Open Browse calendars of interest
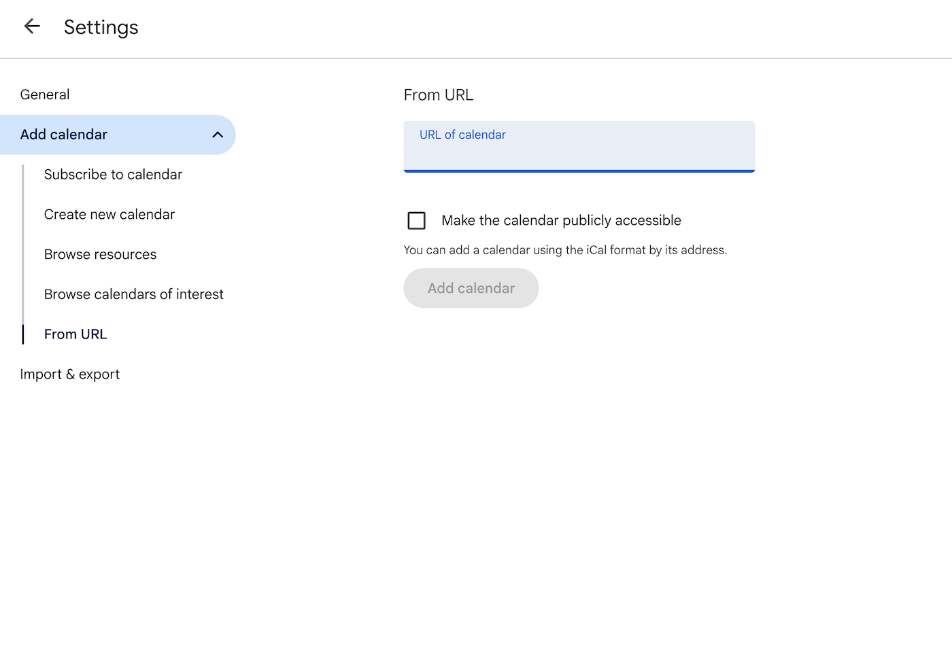The image size is (952, 645). point(133,294)
